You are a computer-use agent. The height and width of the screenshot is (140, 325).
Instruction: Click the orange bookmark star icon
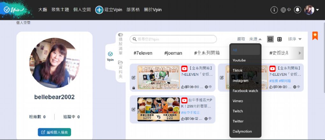click(x=315, y=36)
